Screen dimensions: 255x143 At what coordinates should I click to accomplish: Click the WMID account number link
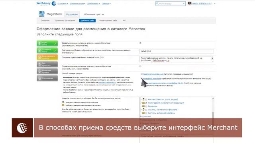(x=202, y=4)
